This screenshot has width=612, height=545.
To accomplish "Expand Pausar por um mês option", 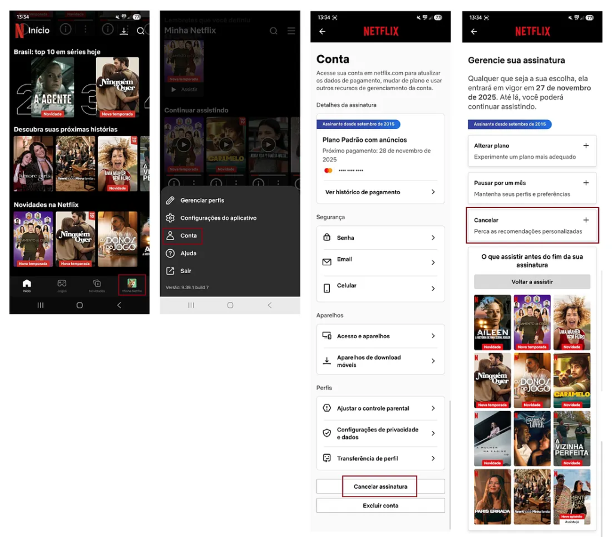I will (586, 183).
